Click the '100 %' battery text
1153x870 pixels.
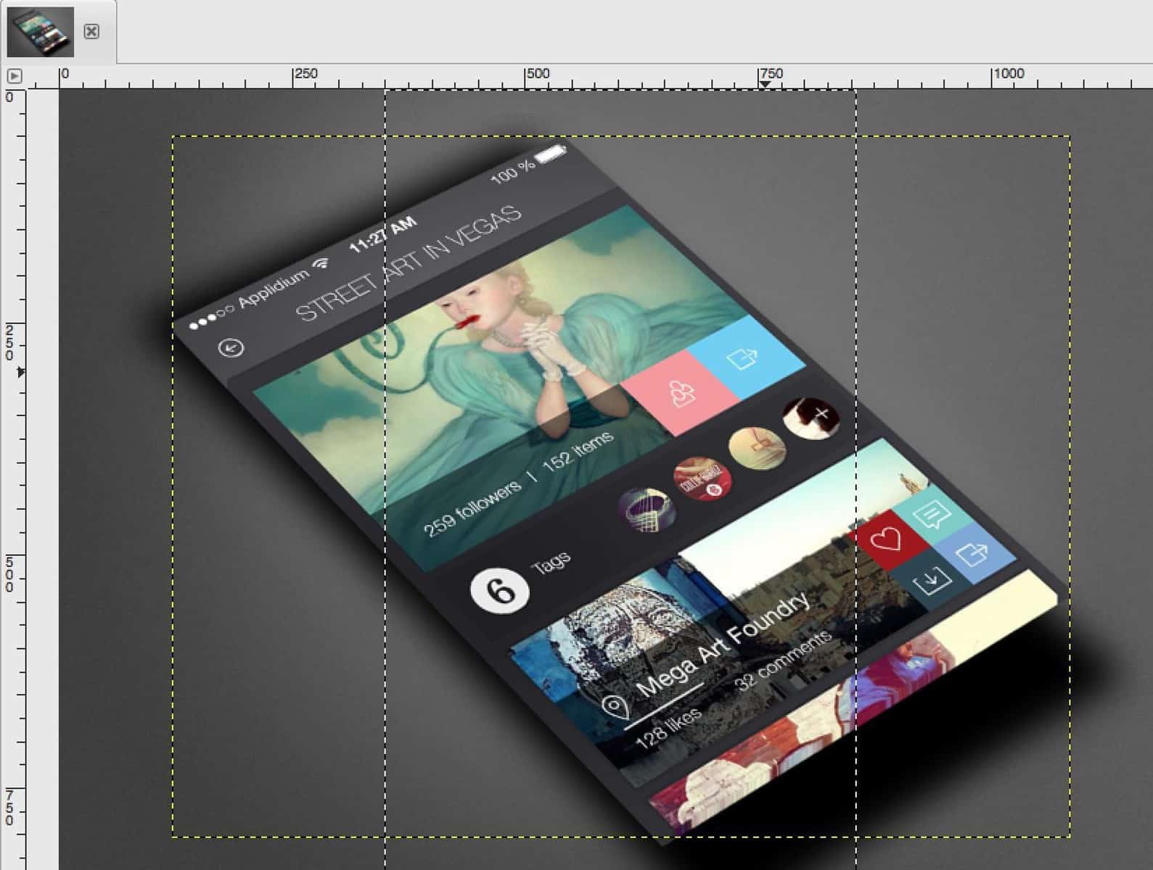tap(513, 172)
